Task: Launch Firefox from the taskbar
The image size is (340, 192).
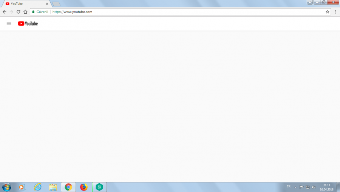Action: coord(84,187)
